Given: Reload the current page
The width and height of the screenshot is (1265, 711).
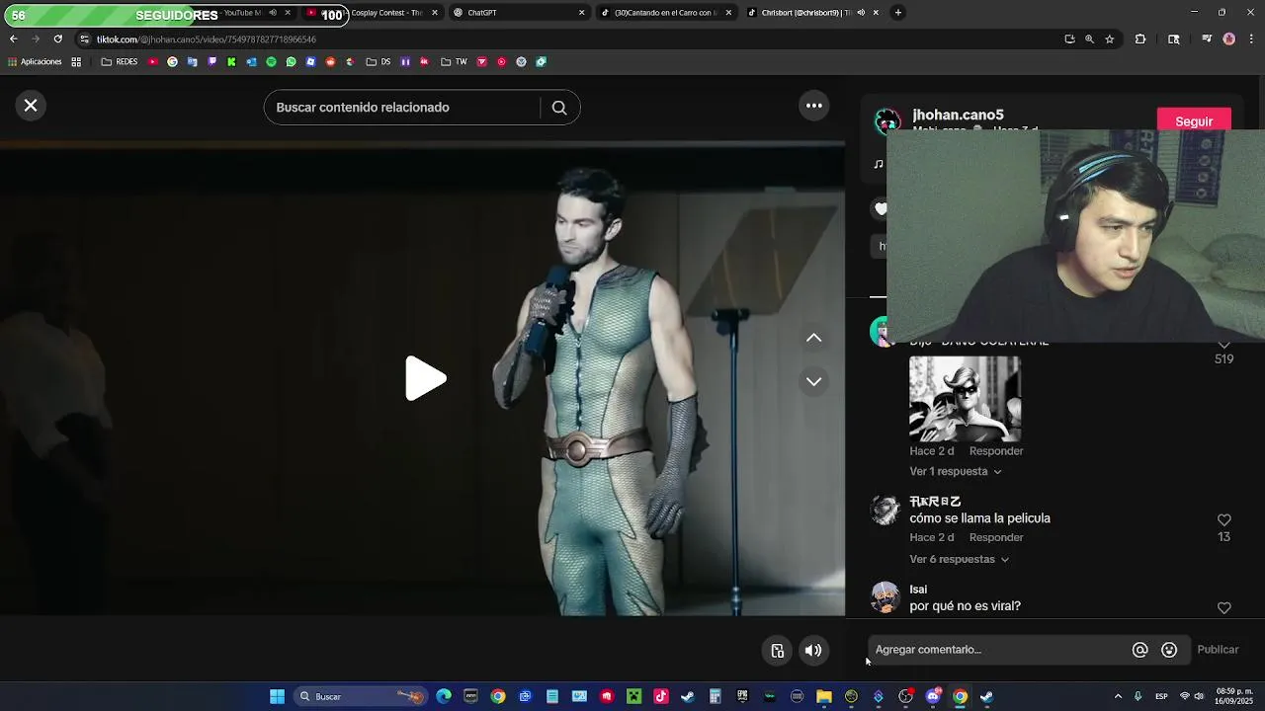Looking at the screenshot, I should coord(57,39).
